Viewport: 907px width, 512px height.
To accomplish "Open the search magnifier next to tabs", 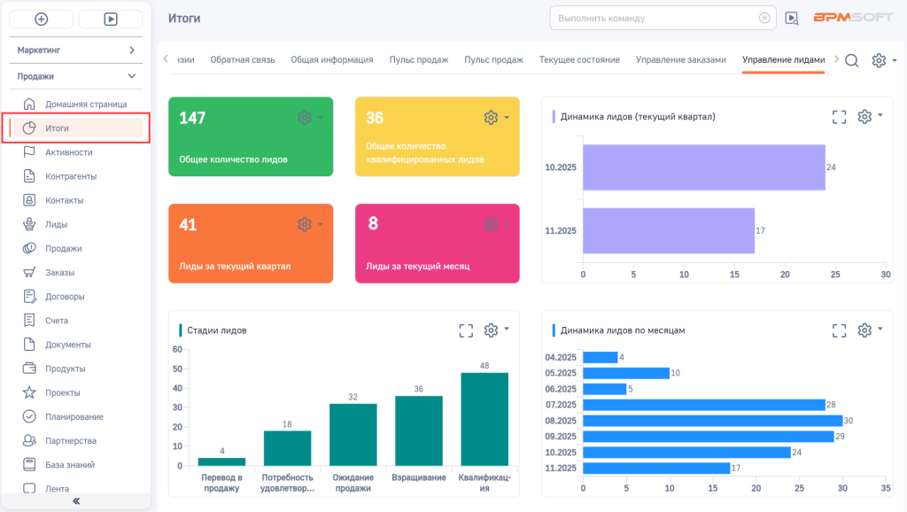I will [x=851, y=60].
